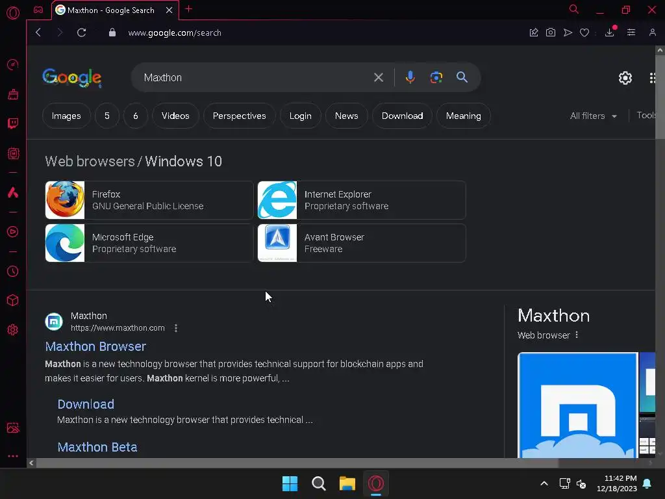Open Aria AI icon in sidebar
This screenshot has width=665, height=499.
[x=13, y=192]
